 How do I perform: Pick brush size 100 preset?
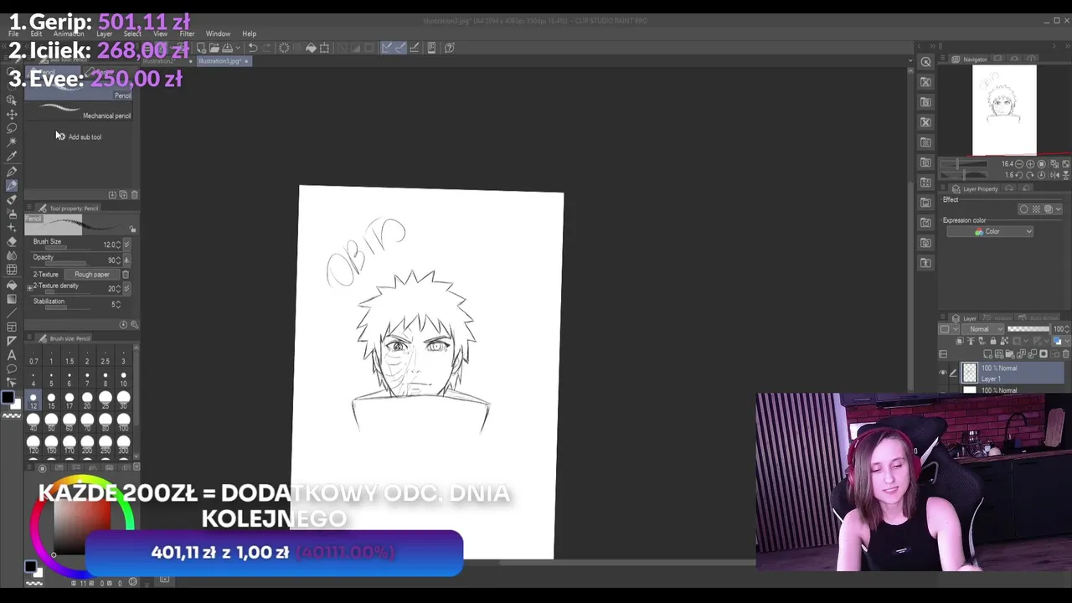[x=123, y=421]
